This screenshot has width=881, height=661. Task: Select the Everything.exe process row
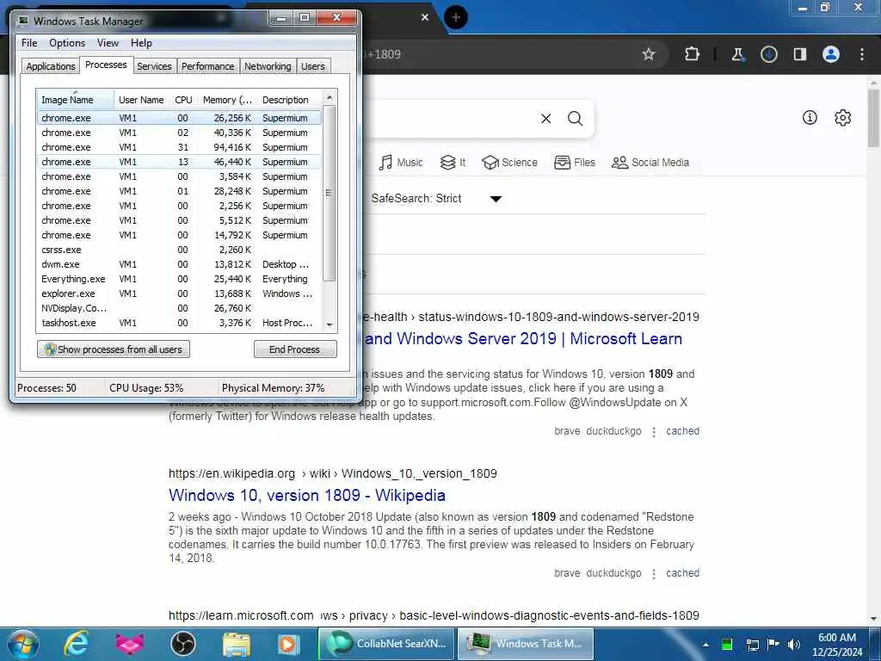pyautogui.click(x=179, y=279)
